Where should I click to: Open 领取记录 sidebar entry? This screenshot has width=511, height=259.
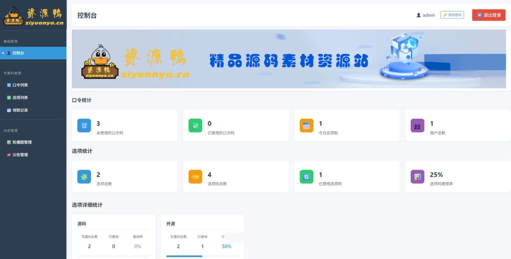click(x=33, y=110)
